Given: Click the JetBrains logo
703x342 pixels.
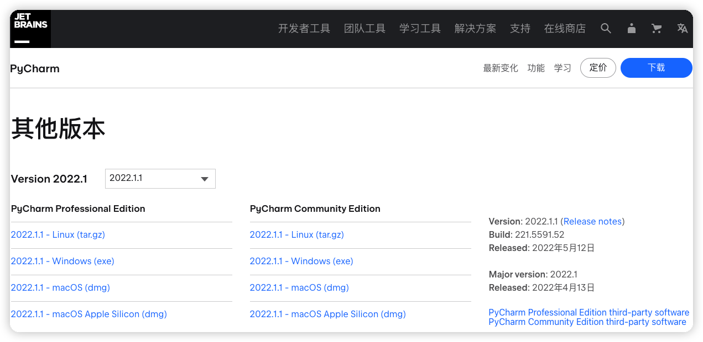Looking at the screenshot, I should pyautogui.click(x=30, y=29).
